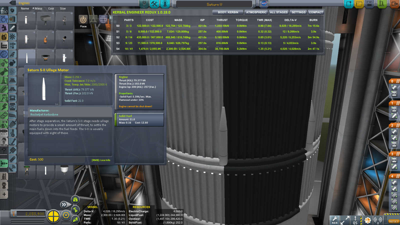Viewport: 400px width, 225px height.
Task: Sort parts list by Size
Action: pos(63,8)
